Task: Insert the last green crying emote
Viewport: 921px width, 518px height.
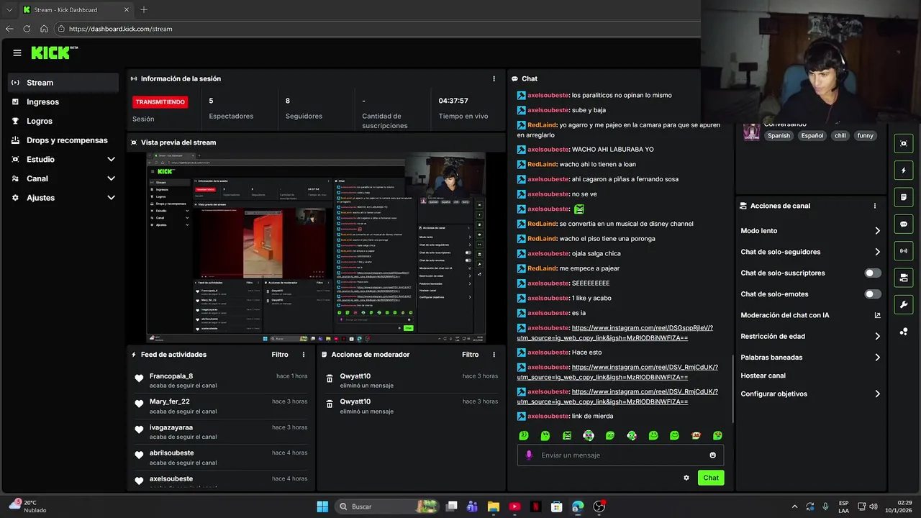Action: click(717, 435)
